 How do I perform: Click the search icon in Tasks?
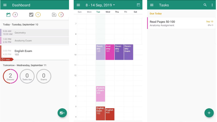(x=205, y=5)
